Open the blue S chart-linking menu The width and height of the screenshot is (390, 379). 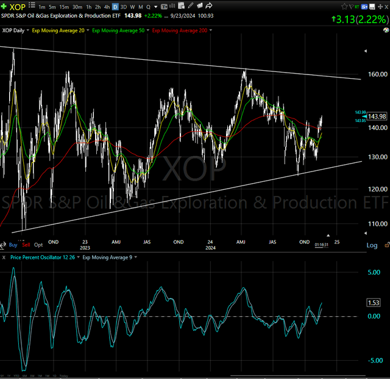coord(364,7)
